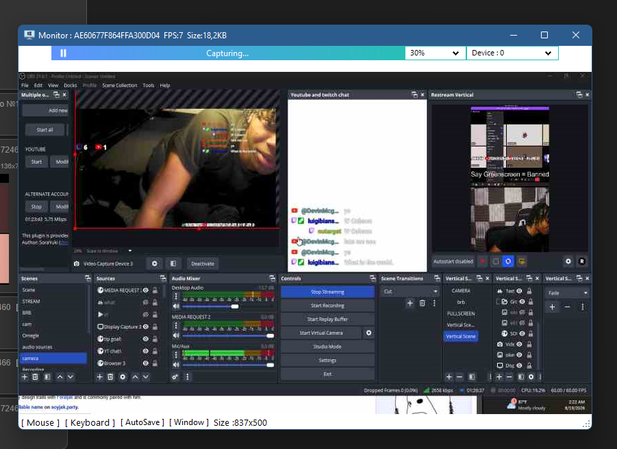Open the Device : 0 dropdown
Image resolution: width=617 pixels, height=449 pixels.
point(512,53)
